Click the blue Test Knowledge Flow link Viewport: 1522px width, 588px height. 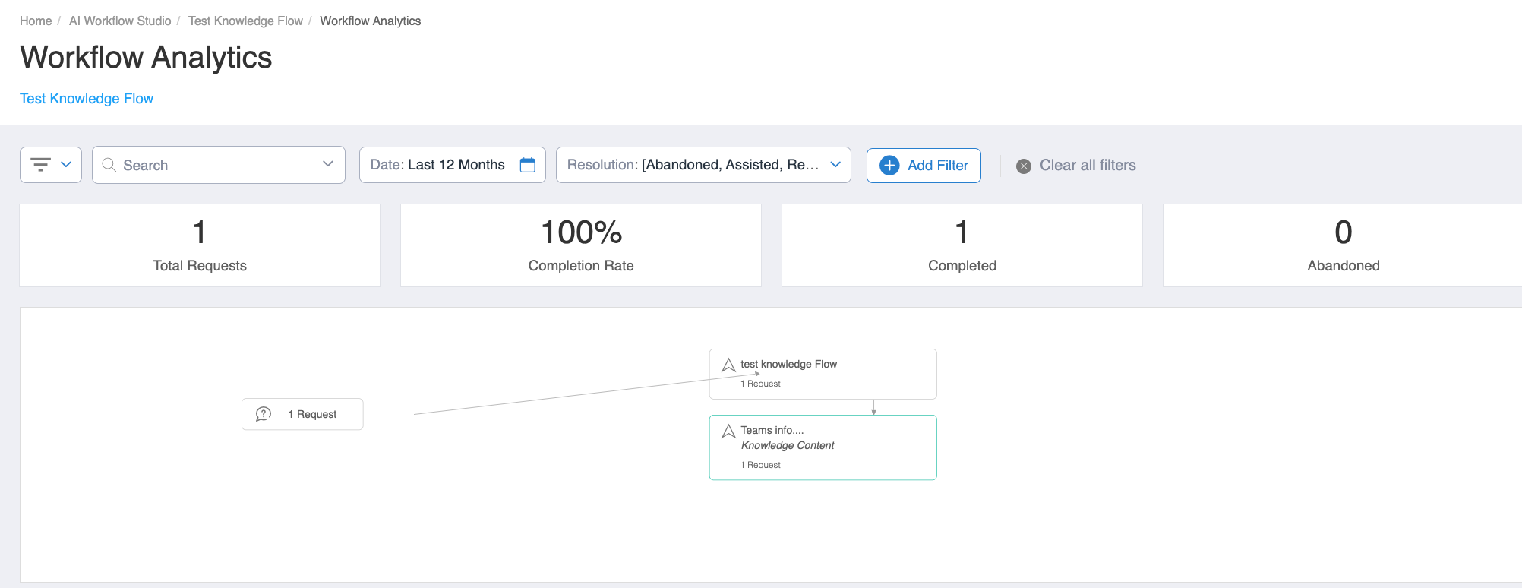point(87,99)
